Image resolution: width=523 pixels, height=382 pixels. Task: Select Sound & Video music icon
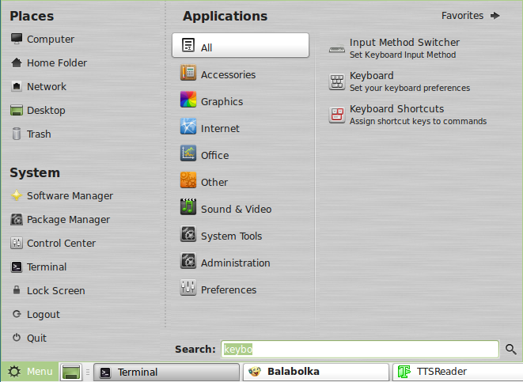click(x=188, y=207)
